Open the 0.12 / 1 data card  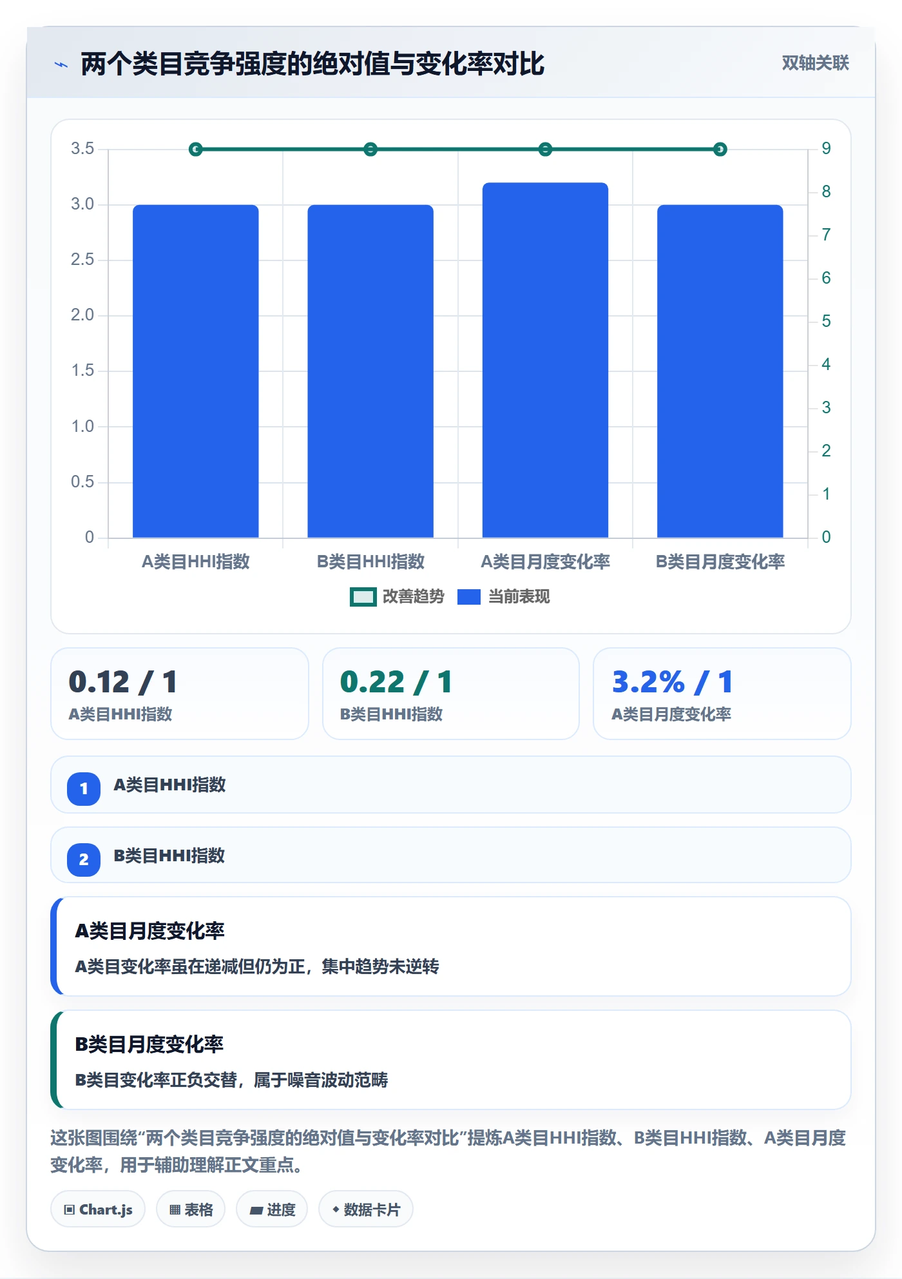point(180,694)
